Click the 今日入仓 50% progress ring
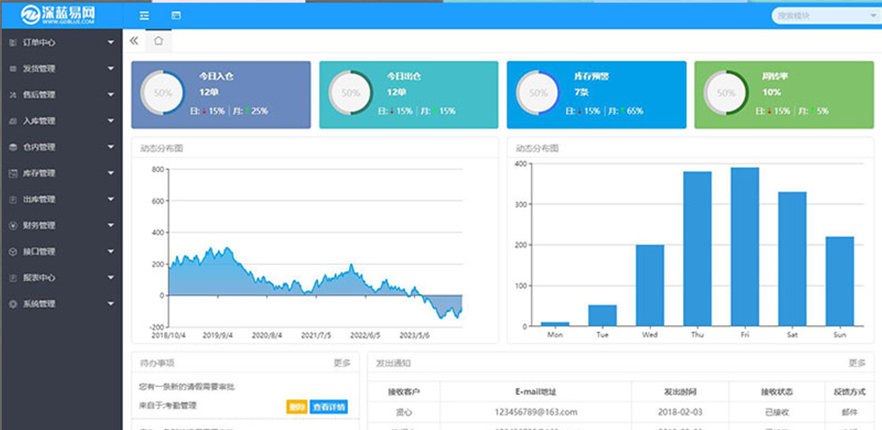 pos(163,93)
